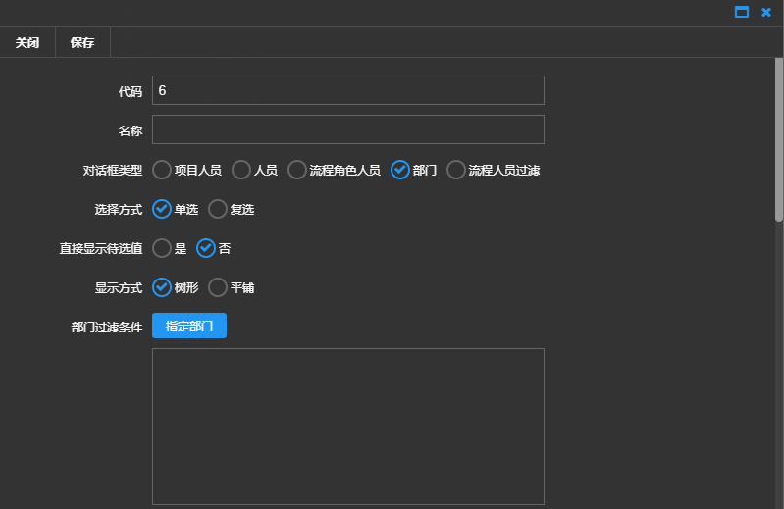Viewport: 784px width, 509px height.
Task: Click the 名称 input field
Action: tap(347, 129)
